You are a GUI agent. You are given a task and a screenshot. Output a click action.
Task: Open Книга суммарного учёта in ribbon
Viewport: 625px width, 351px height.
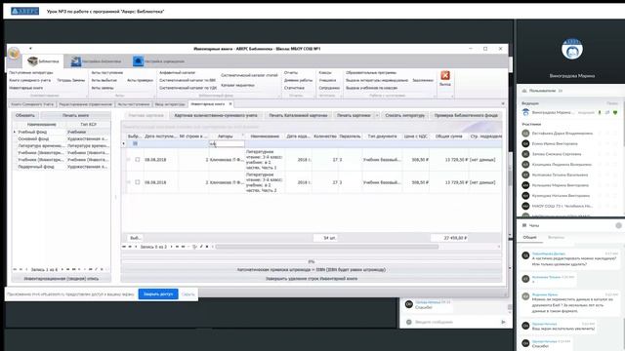pos(30,80)
